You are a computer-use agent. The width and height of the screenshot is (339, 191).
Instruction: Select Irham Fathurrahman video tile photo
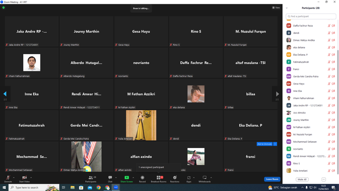click(x=32, y=63)
